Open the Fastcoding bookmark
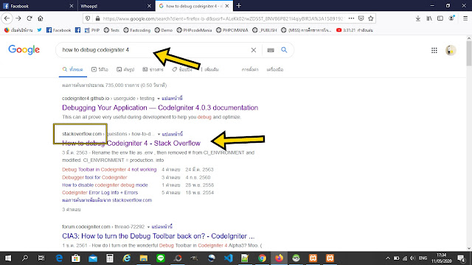Image resolution: width=472 pixels, height=265 pixels. click(137, 30)
